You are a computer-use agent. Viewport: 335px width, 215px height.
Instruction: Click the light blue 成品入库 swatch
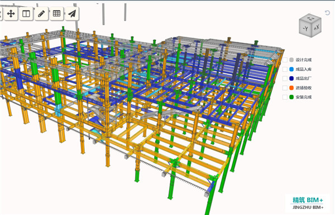[291, 69]
